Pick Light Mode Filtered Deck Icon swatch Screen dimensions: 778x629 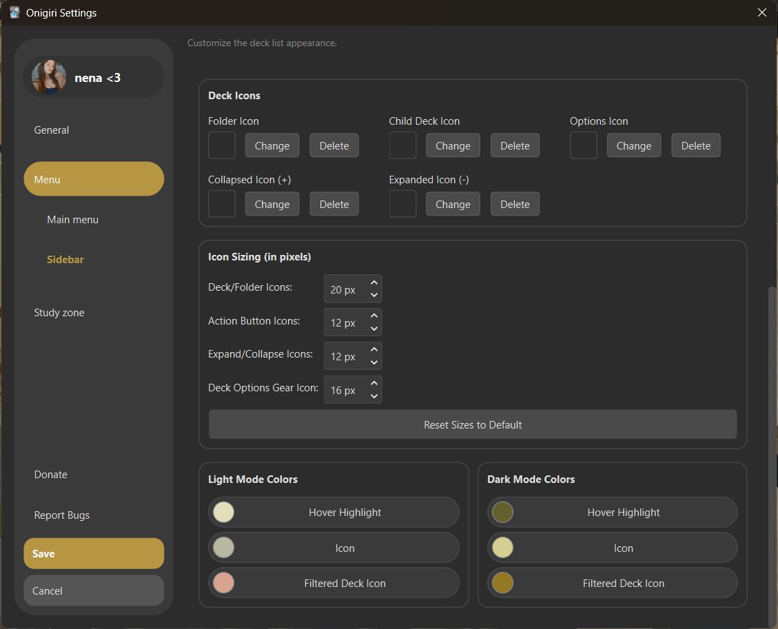click(223, 583)
